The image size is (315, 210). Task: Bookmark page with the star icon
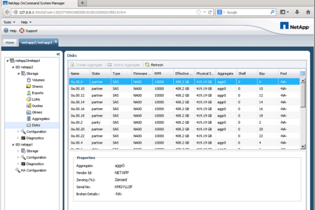tap(199, 12)
